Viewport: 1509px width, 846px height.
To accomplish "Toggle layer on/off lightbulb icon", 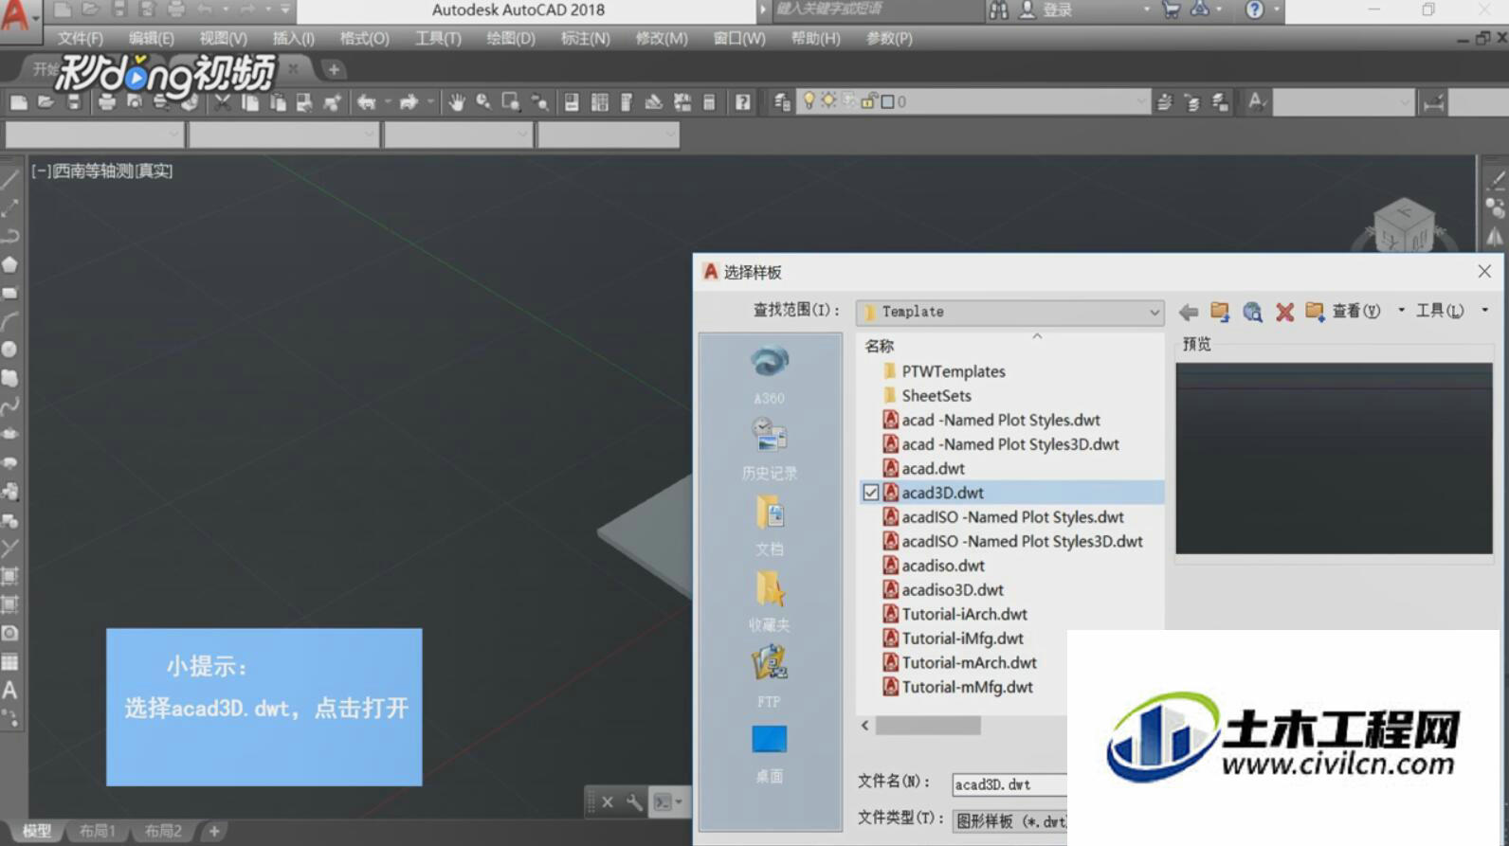I will pos(809,100).
